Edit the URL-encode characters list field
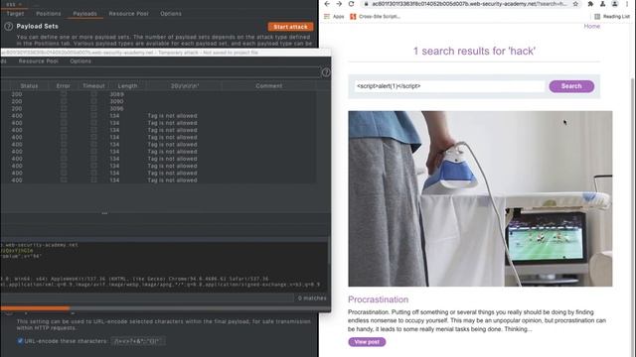This screenshot has height=357, width=636. (x=138, y=341)
